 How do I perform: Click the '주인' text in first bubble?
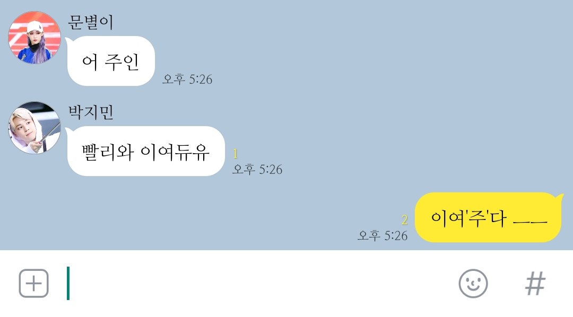(x=121, y=61)
